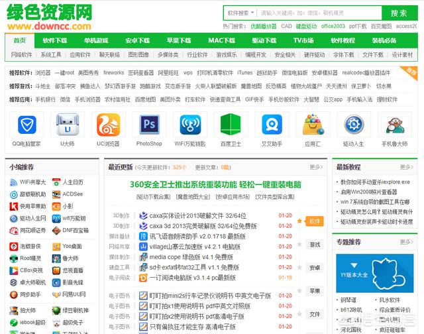Open the 硬件驱动 subcategory link
Screen dimensions: 424x334
(x=314, y=55)
